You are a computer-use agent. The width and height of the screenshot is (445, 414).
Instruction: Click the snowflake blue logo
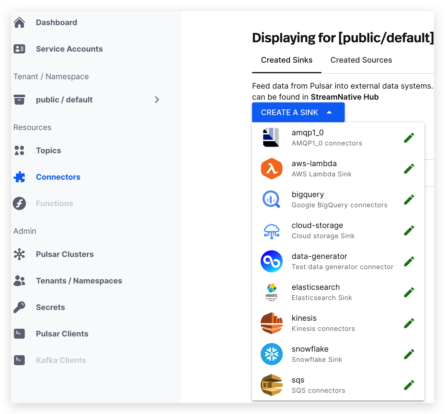pyautogui.click(x=272, y=354)
